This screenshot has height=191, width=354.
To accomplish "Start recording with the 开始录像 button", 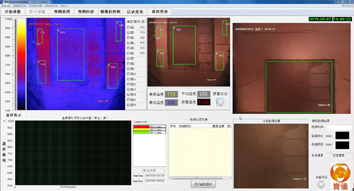I will click(13, 12).
